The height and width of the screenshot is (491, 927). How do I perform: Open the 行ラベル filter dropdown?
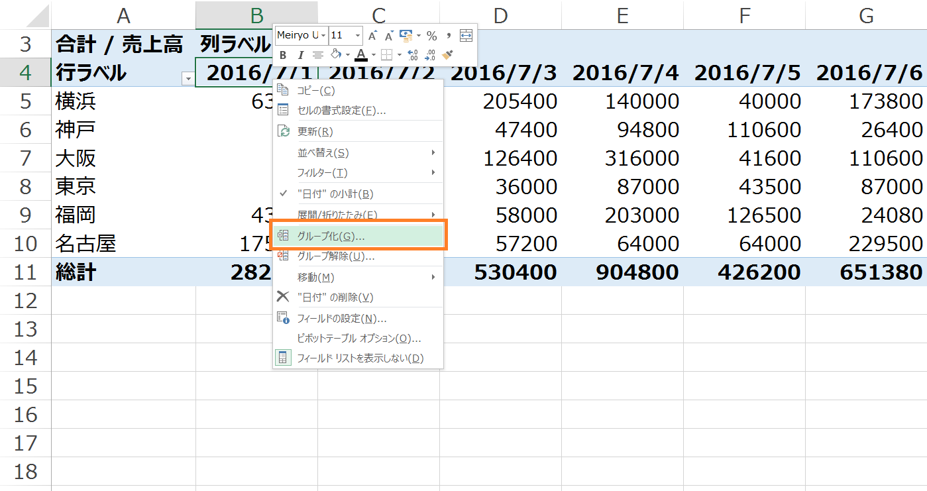point(188,79)
